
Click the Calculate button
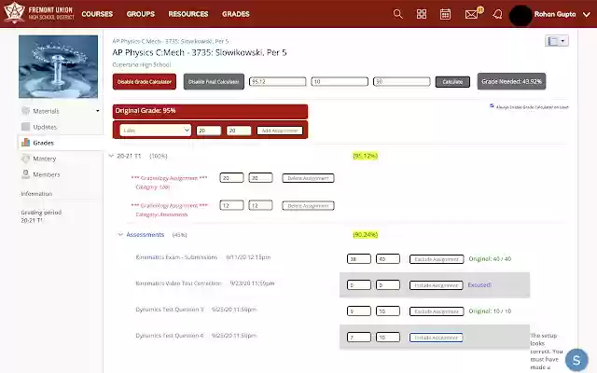coord(452,82)
